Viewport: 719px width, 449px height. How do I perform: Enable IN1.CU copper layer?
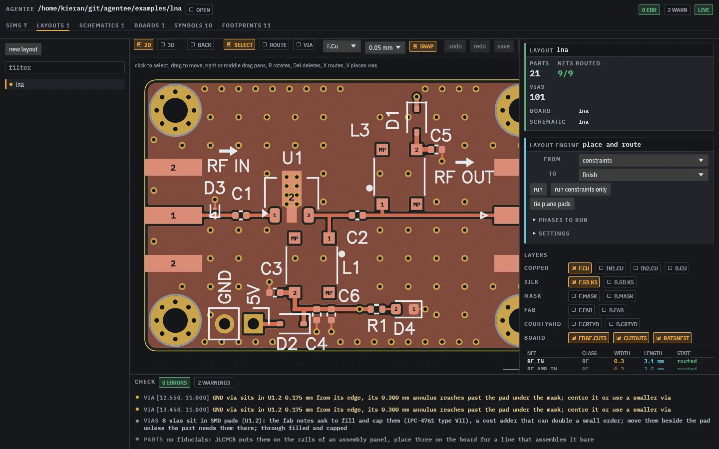611,268
